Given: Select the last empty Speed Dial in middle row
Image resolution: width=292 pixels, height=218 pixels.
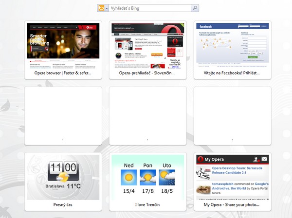Looking at the screenshot, I should pos(233,116).
